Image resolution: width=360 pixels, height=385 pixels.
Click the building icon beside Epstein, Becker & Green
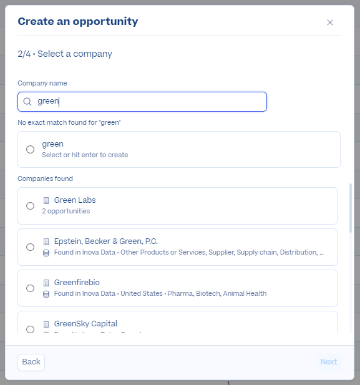(46, 242)
